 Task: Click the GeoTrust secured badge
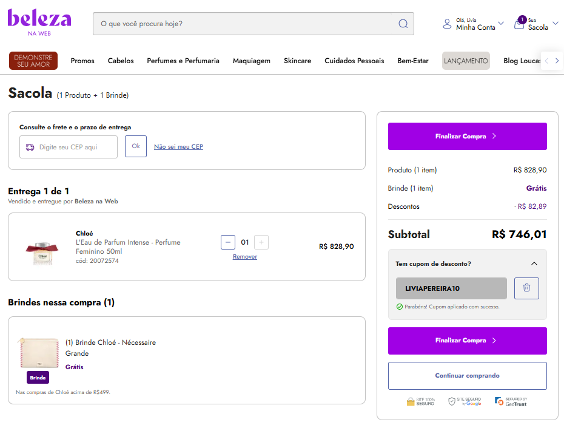(x=511, y=401)
